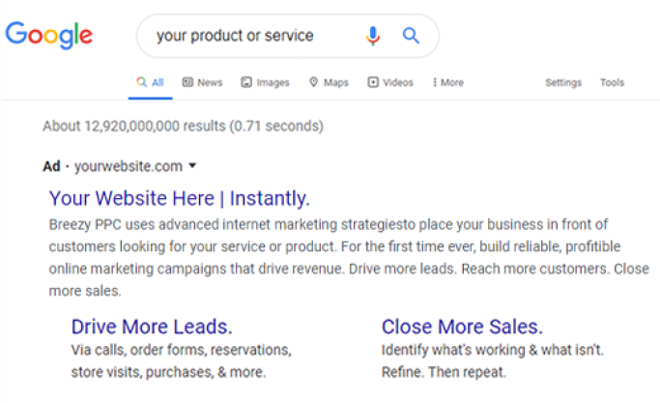The image size is (660, 403).
Task: Open the "Drive More Leads." sitelink
Action: (x=152, y=326)
